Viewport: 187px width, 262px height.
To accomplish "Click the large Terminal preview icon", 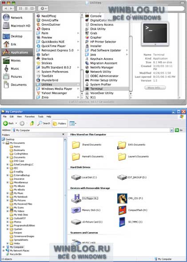I will point(155,34).
